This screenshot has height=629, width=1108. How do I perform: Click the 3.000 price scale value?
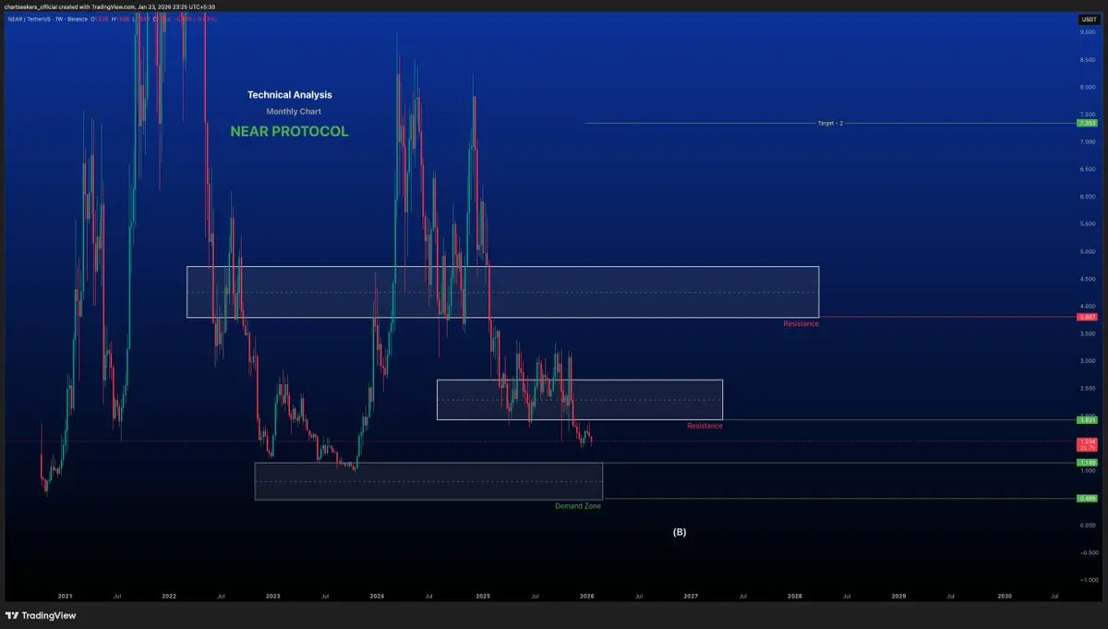[x=1087, y=360]
